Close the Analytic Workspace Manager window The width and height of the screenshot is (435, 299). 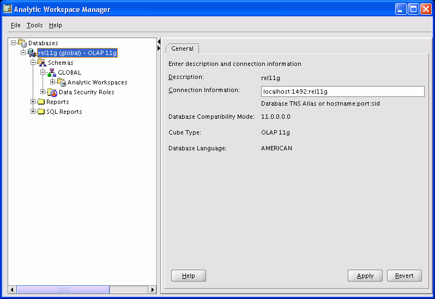click(x=426, y=9)
